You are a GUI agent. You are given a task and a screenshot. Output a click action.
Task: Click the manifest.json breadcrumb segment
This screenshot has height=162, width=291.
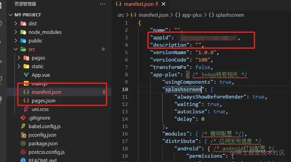[153, 15]
